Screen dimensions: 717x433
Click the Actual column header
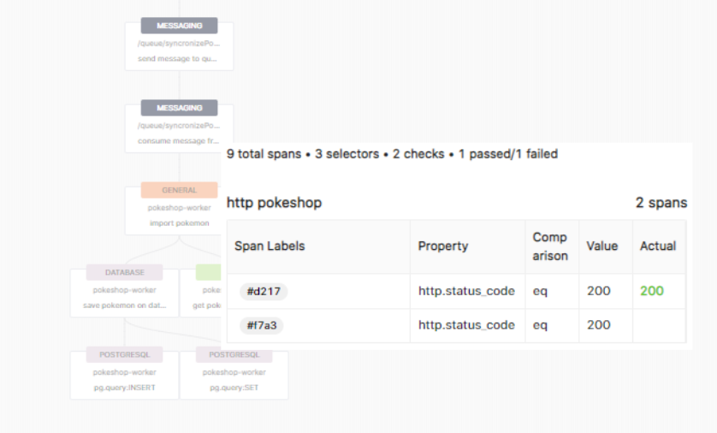click(658, 246)
